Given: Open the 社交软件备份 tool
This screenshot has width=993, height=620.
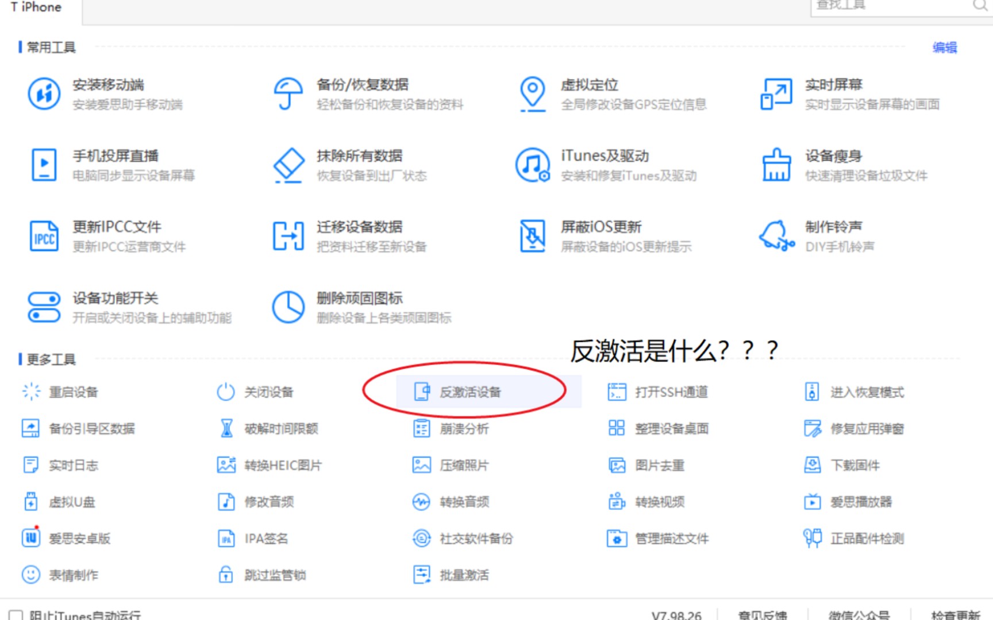Looking at the screenshot, I should [x=463, y=538].
